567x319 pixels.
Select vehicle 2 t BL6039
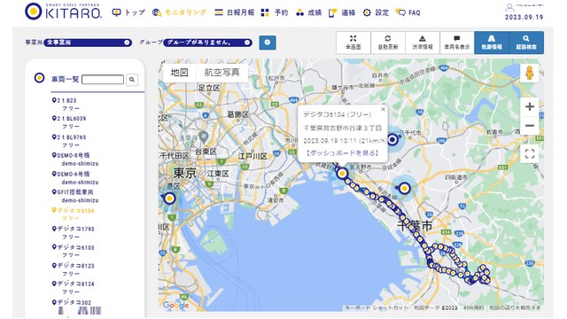(69, 118)
